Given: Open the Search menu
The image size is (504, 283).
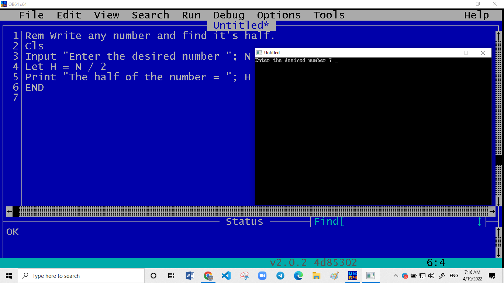Looking at the screenshot, I should coord(151,15).
